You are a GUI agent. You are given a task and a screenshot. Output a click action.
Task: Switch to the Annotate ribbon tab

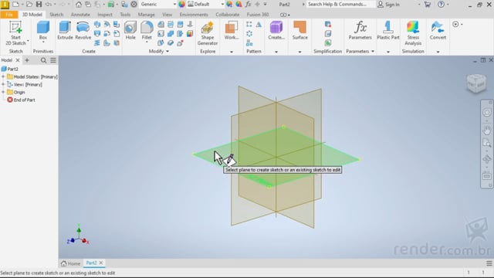click(80, 15)
